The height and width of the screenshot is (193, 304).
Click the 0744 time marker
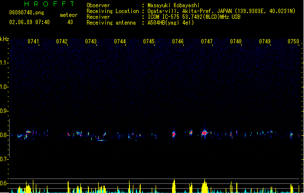[120, 41]
